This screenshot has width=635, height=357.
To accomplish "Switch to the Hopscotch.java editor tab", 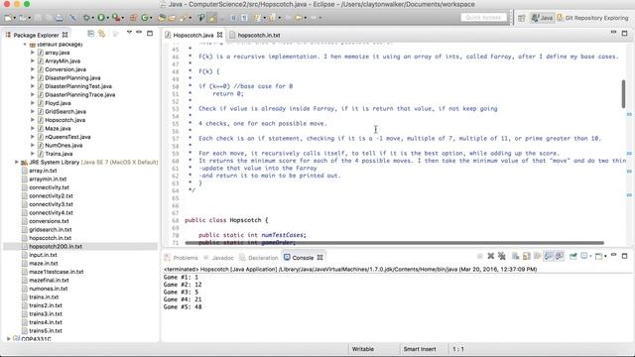I will tap(193, 36).
